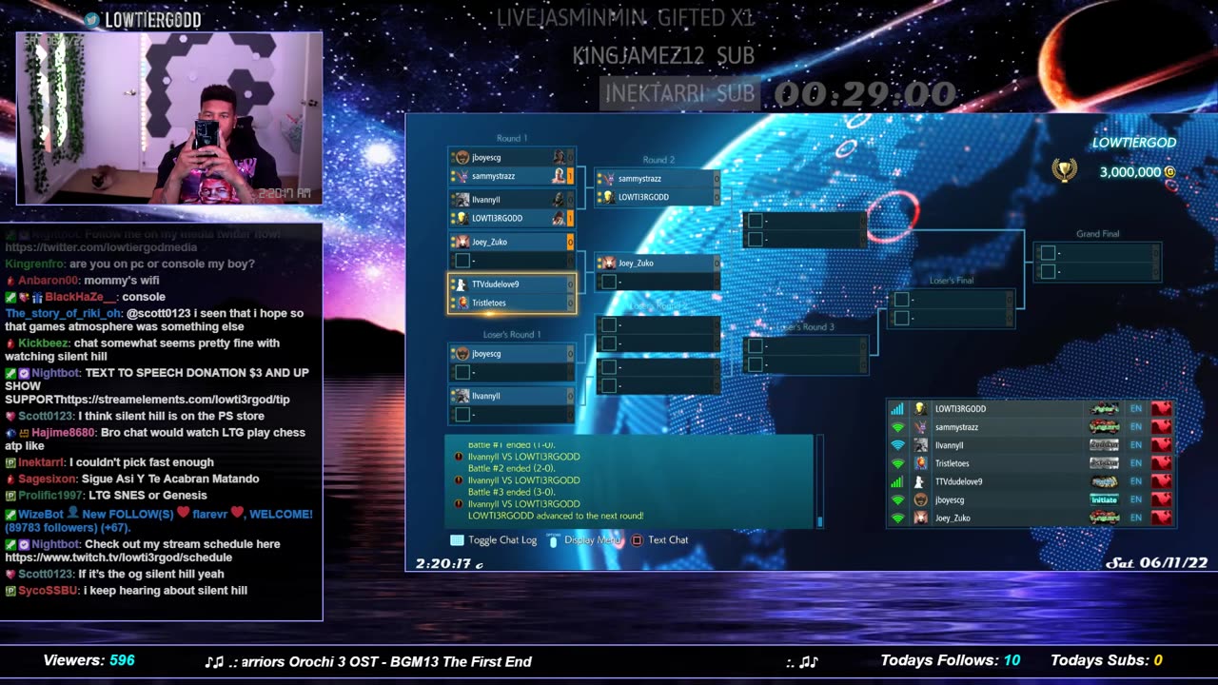Click 'LOWTI3RGODD advanced to the next round!' log line
This screenshot has height=685, width=1218.
[556, 516]
